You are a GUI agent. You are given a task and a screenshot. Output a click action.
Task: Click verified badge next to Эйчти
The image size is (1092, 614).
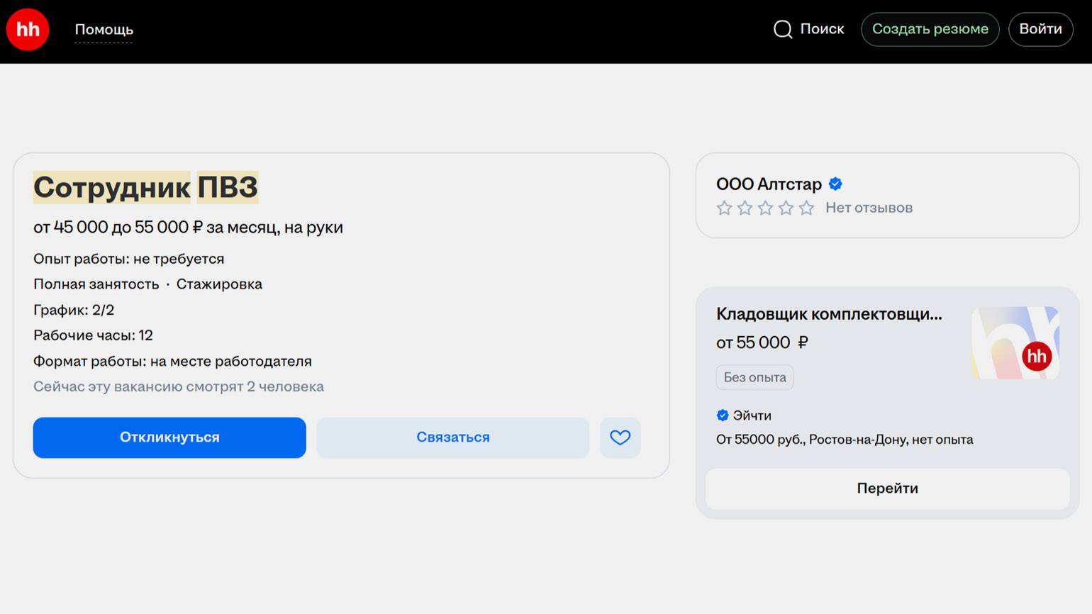pos(723,415)
